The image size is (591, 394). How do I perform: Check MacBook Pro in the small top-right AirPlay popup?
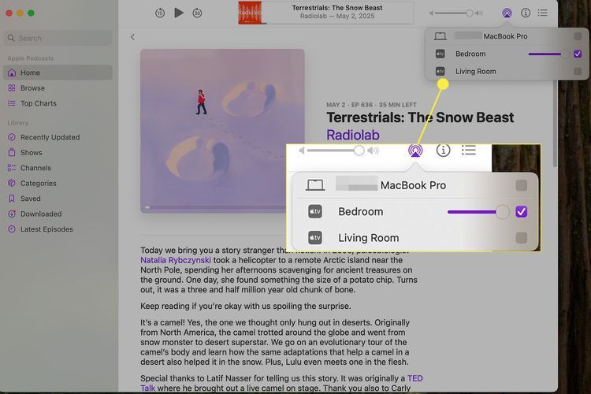(x=578, y=36)
